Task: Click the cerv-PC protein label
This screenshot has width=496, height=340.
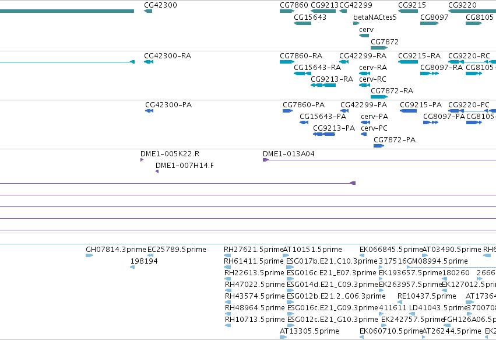Action: click(x=374, y=128)
